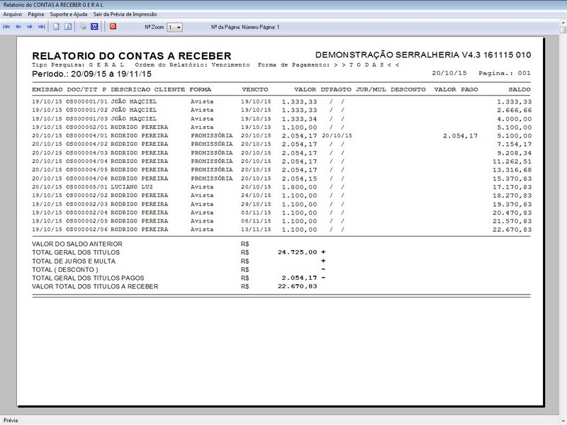Image resolution: width=567 pixels, height=425 pixels.
Task: Jump to the first page navigation icon
Action: (7, 27)
